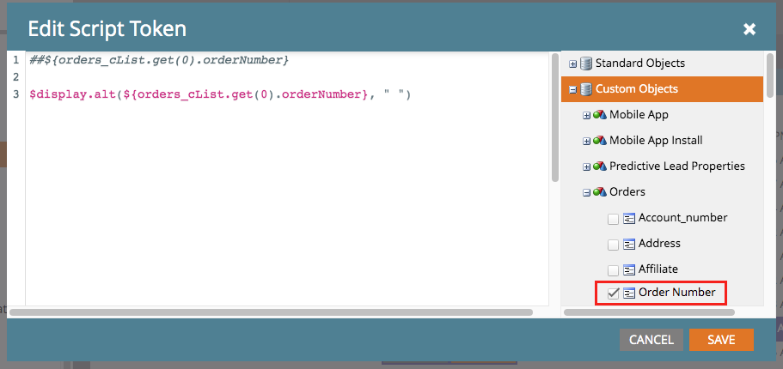Select the Custom Objects label
This screenshot has width=783, height=369.
[637, 89]
